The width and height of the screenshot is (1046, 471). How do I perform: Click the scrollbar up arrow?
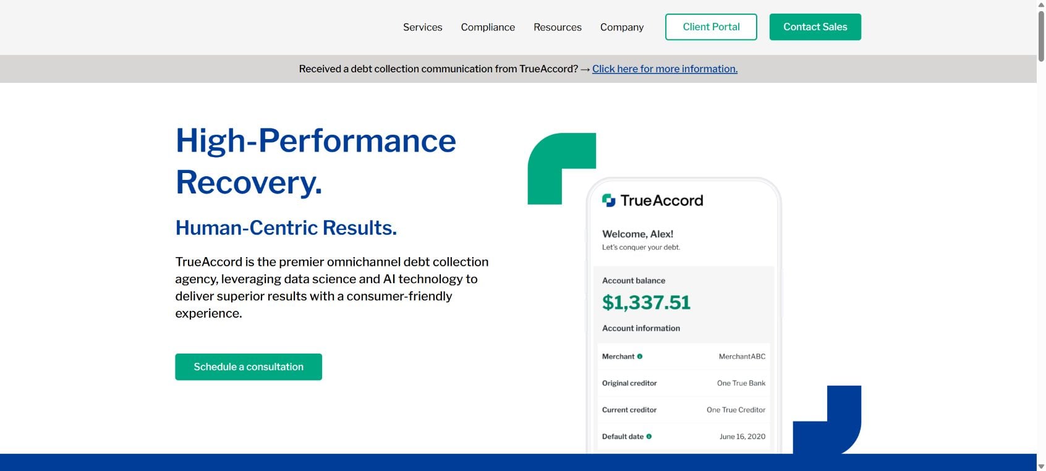1041,4
